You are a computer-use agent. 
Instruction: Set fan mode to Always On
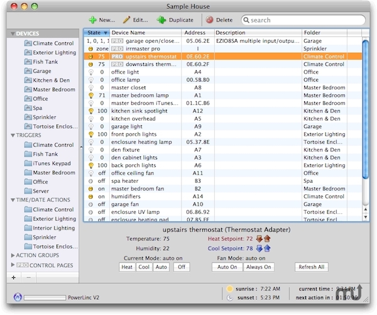(x=258, y=267)
